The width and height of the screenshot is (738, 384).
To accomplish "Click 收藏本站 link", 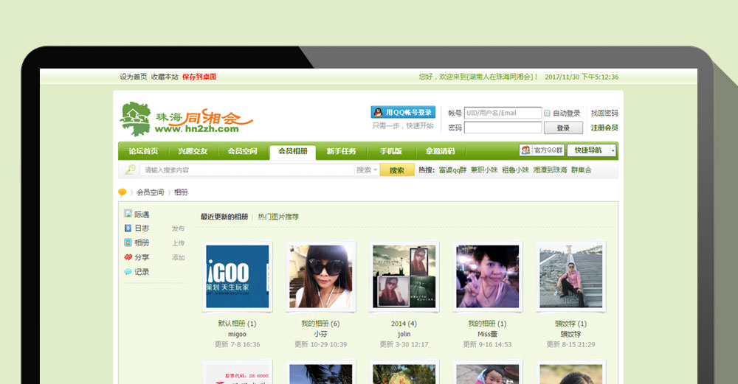I will coord(165,77).
